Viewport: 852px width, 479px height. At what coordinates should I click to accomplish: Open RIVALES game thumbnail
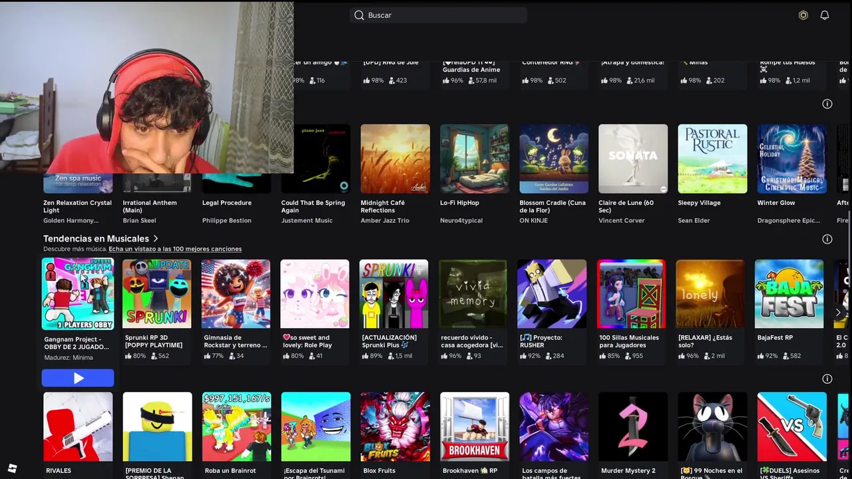pyautogui.click(x=78, y=427)
